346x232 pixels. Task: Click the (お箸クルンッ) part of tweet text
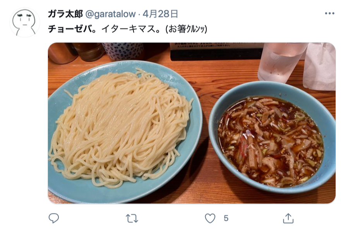187,29
